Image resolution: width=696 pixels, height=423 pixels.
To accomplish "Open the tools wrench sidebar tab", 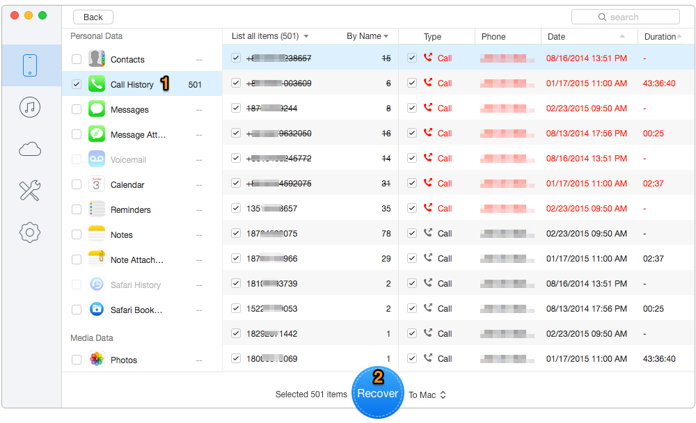I will [x=30, y=191].
